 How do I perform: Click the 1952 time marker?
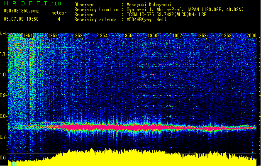53,36
